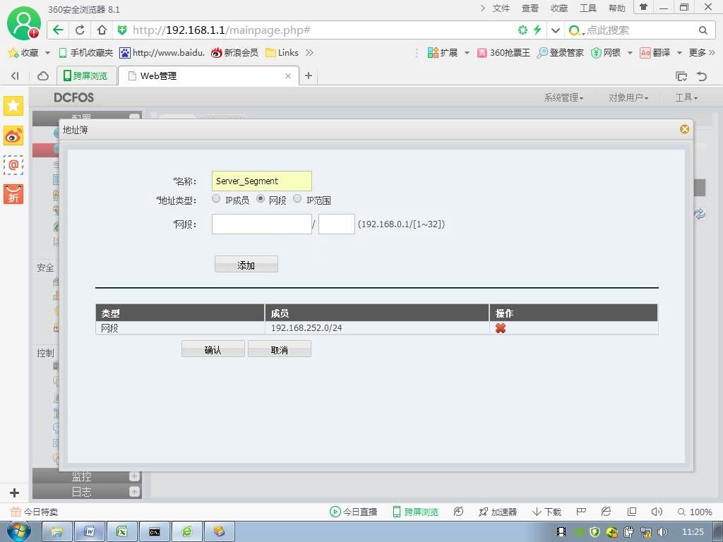
Task: Open the mail @ sidebar icon
Action: point(13,164)
